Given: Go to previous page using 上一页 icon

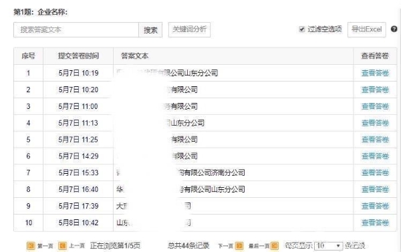Looking at the screenshot, I should 62,246.
